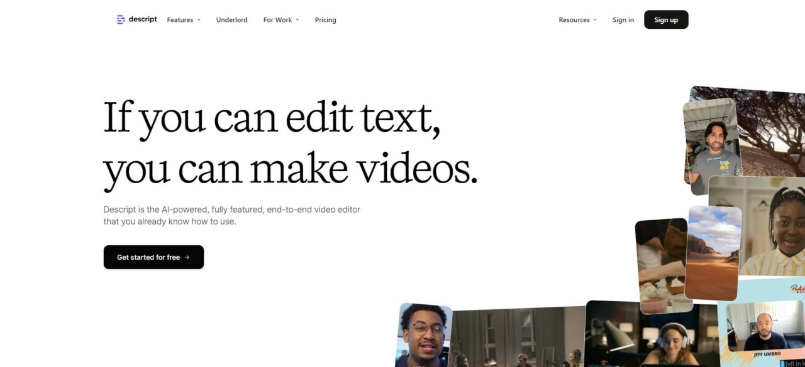The image size is (805, 367).
Task: Expand the Resources dropdown
Action: (577, 20)
